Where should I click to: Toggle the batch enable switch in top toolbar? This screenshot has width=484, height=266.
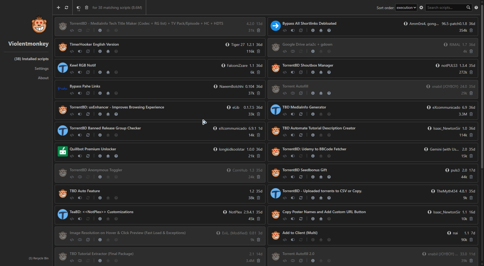[x=79, y=8]
